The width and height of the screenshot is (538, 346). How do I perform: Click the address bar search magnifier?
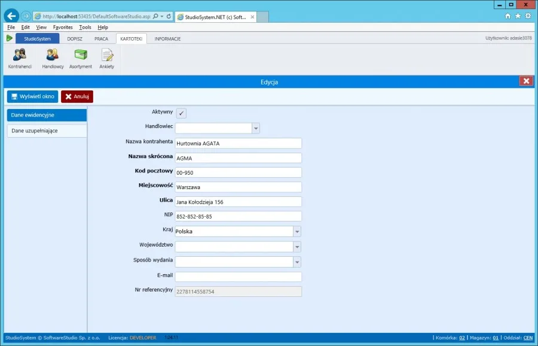155,16
